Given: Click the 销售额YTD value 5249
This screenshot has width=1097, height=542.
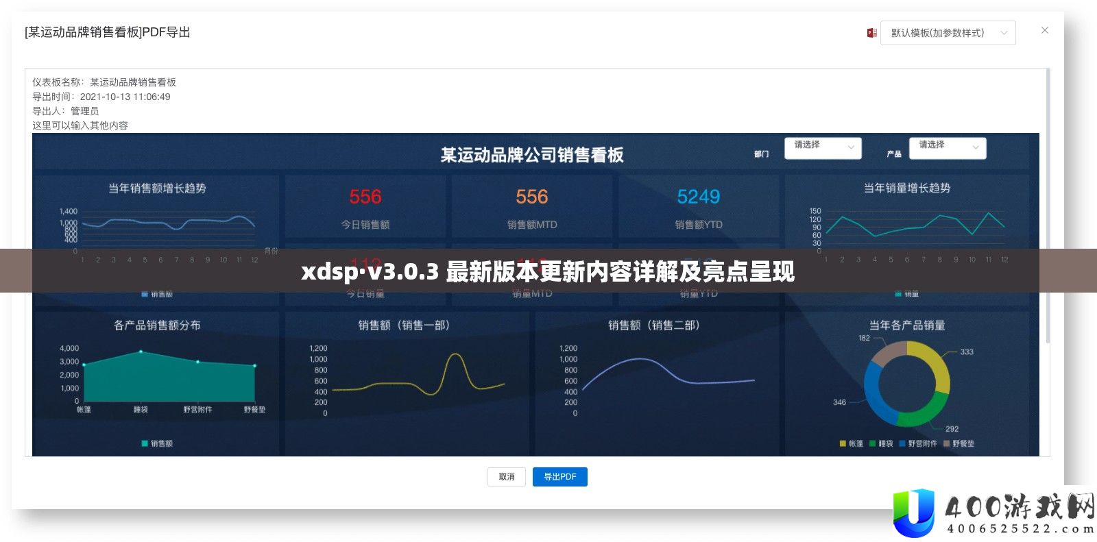Looking at the screenshot, I should click(699, 197).
